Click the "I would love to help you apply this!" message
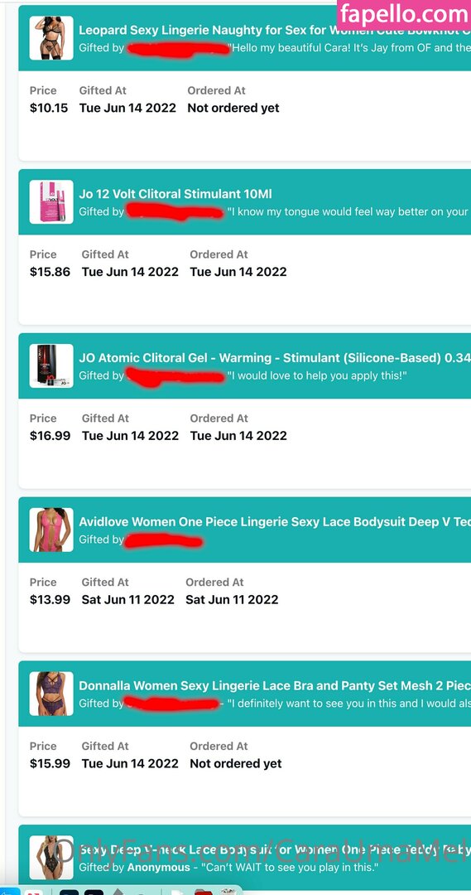 click(316, 375)
